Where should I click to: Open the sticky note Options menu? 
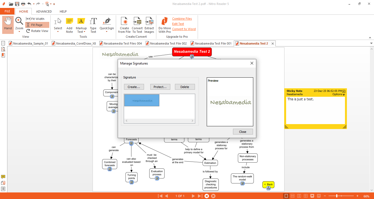pyautogui.click(x=338, y=94)
